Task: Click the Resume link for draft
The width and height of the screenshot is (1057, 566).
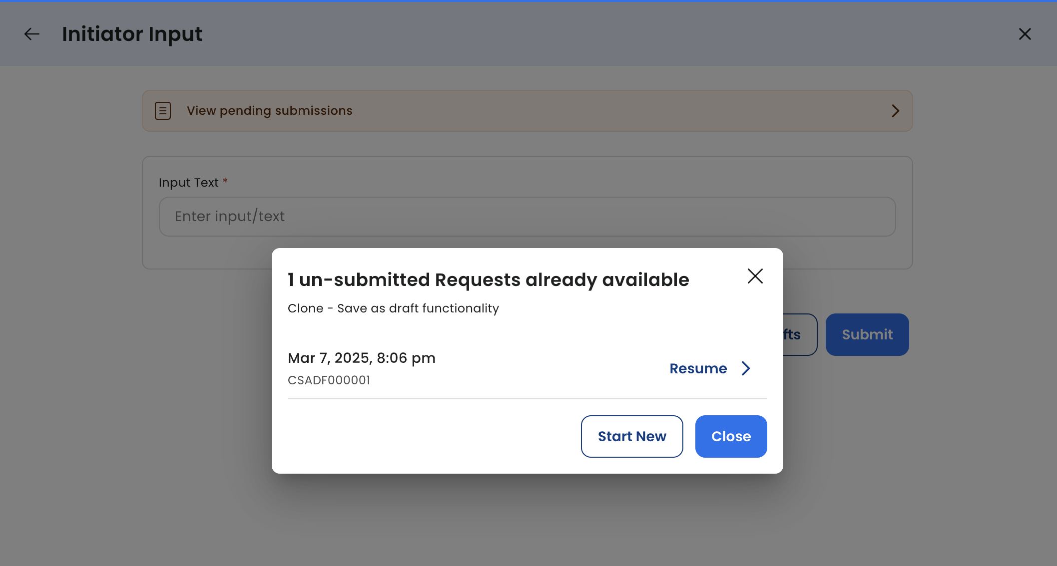Action: point(698,368)
